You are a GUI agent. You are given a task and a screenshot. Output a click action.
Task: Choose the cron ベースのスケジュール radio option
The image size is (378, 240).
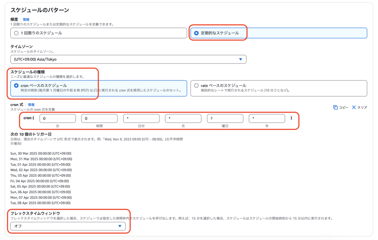[16, 85]
